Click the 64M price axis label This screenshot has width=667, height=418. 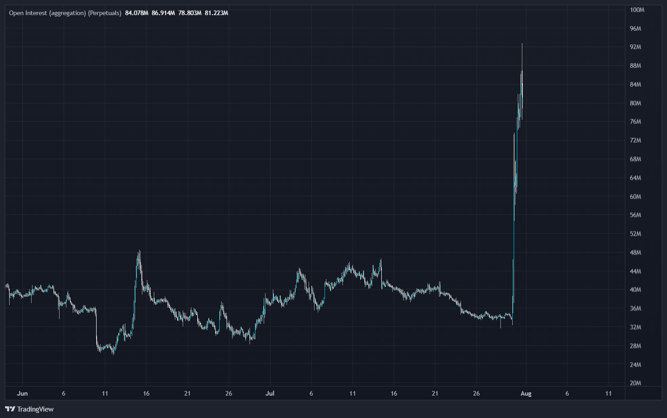point(635,178)
